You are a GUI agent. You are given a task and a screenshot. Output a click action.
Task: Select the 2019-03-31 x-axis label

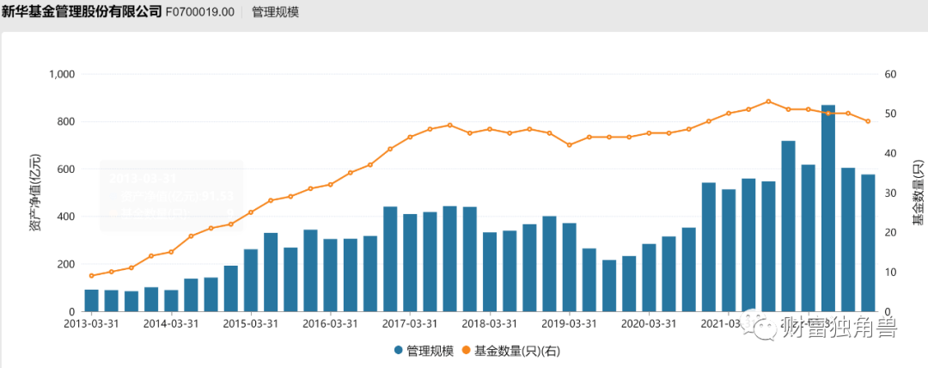click(568, 324)
